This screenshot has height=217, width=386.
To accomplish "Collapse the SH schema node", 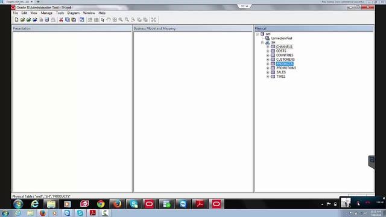I will pyautogui.click(x=262, y=43).
